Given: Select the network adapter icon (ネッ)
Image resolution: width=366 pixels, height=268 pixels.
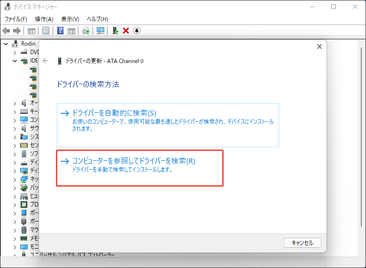Looking at the screenshot, I should pos(24,179).
